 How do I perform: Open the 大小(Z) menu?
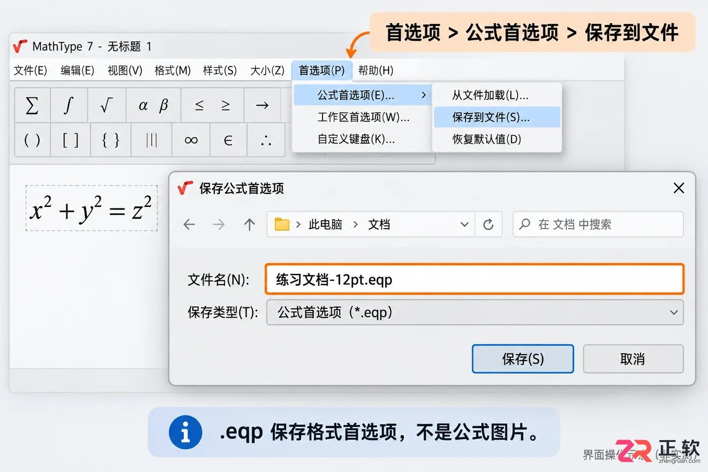tap(267, 70)
